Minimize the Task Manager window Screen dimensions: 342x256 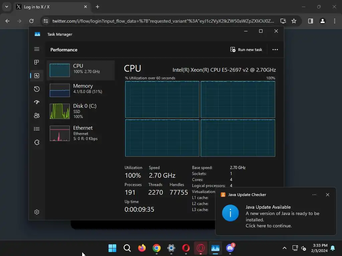[x=246, y=31]
